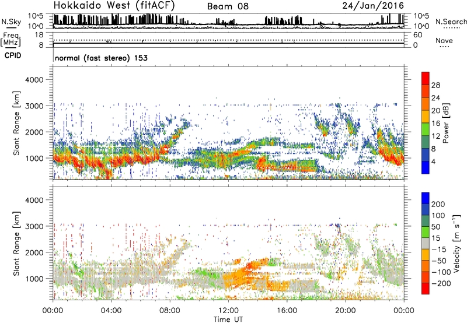Click the 'Nave' legend label
This screenshot has height=323, width=467.
[444, 40]
